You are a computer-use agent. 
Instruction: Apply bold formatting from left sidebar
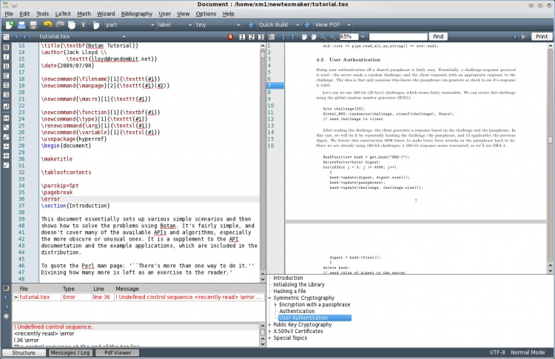[6, 47]
